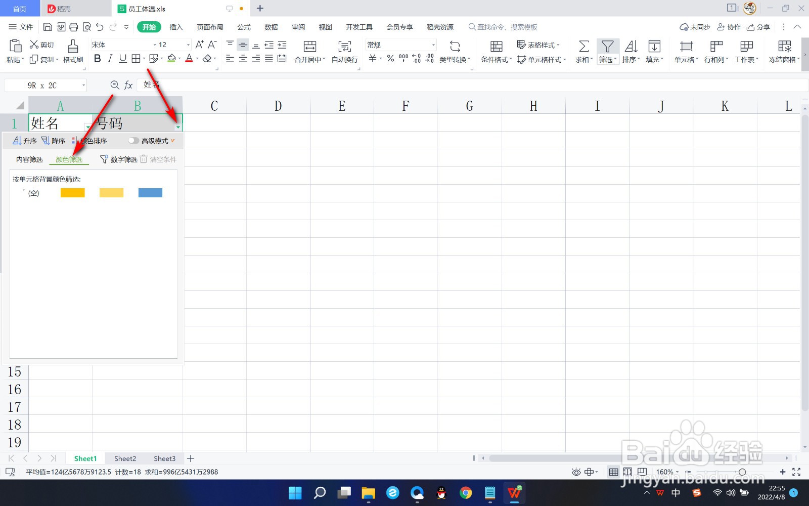Click the search command input box
The width and height of the screenshot is (809, 506).
click(503, 27)
